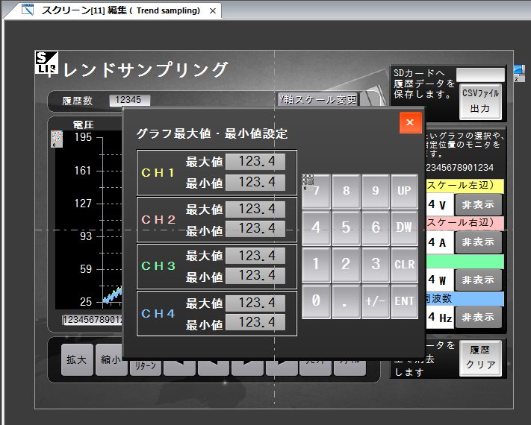This screenshot has height=425, width=531.
Task: Close the graph max/min settings dialog
Action: pos(410,122)
